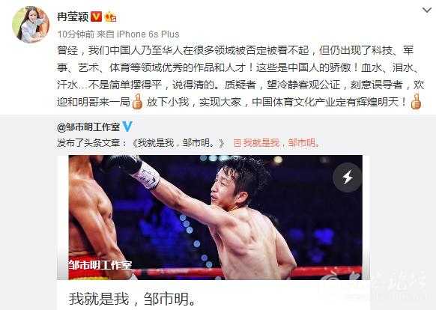Click the 邹市明工作室 watermark on photo
Viewport: 436px width, 310px height.
[x=100, y=265]
